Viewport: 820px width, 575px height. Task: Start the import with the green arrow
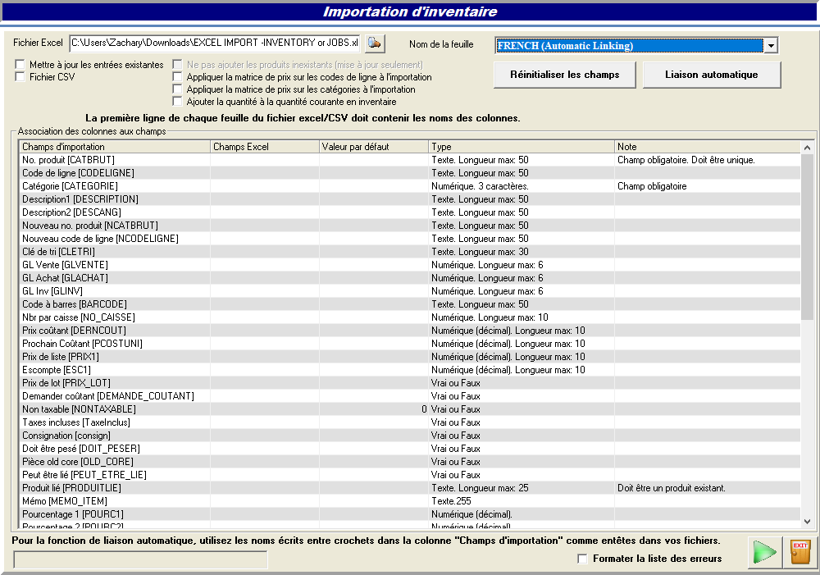click(x=764, y=553)
